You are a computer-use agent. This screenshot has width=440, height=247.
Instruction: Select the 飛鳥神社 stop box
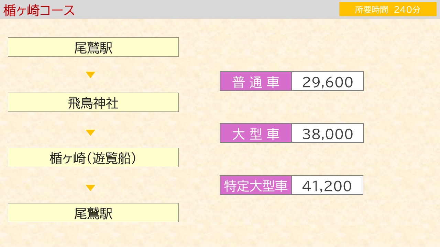point(93,102)
